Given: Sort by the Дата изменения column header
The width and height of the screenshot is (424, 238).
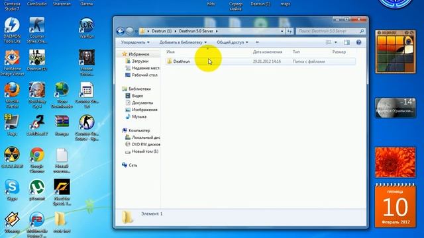Looking at the screenshot, I should tap(268, 52).
